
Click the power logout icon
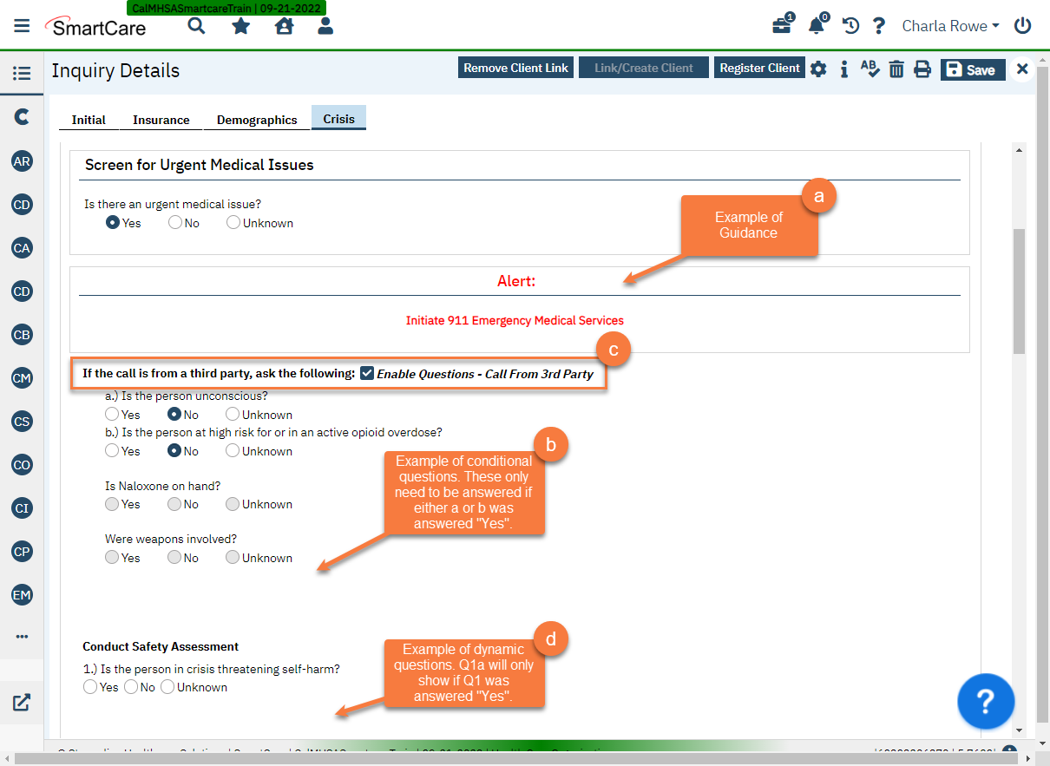[x=1022, y=25]
